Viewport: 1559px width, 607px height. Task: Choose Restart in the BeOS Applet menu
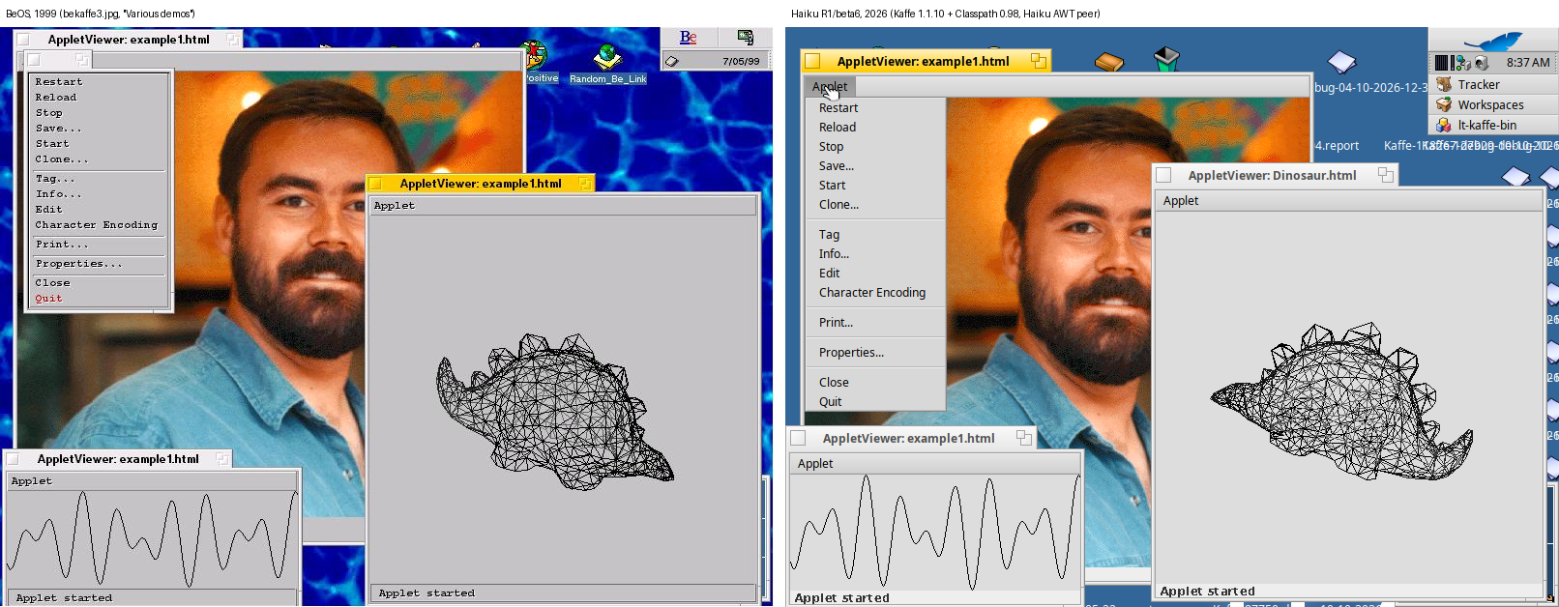click(100, 82)
